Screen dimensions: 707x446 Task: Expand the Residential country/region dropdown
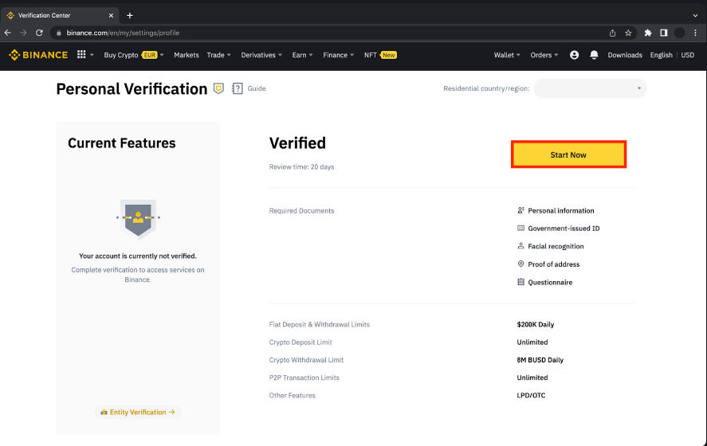(590, 88)
